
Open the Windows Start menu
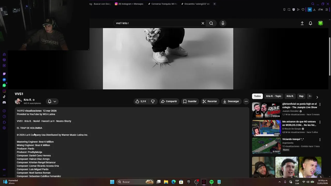pos(112,182)
